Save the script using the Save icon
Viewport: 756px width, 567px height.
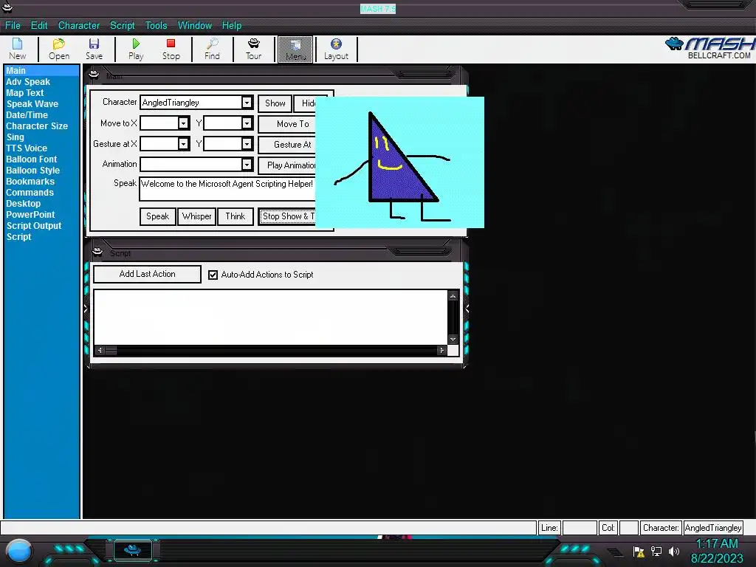point(94,49)
